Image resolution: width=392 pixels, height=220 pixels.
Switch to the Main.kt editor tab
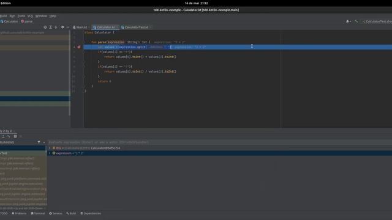[80, 27]
